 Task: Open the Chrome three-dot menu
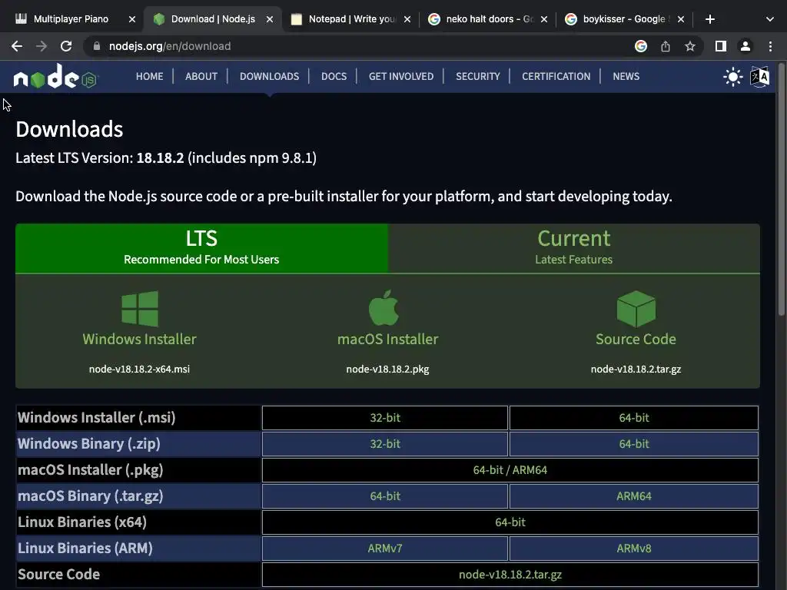click(x=770, y=46)
